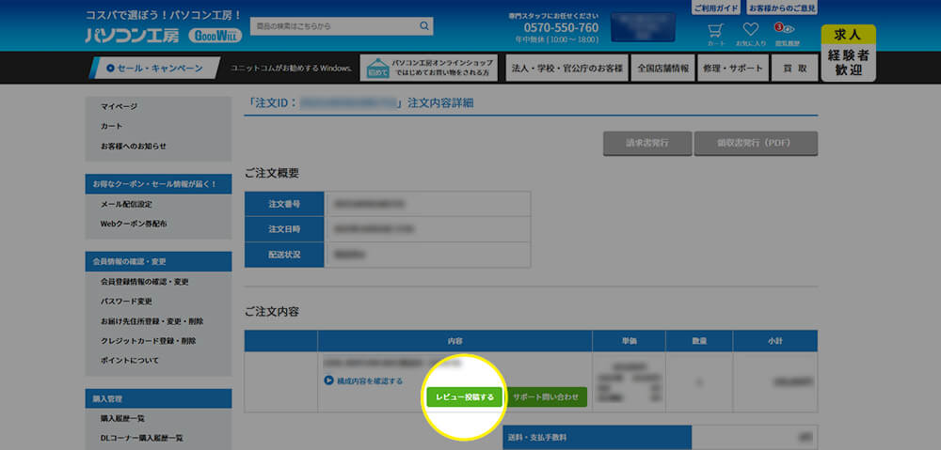The image size is (941, 450).
Task: Click the ご注文概要 heading
Action: pyautogui.click(x=272, y=174)
